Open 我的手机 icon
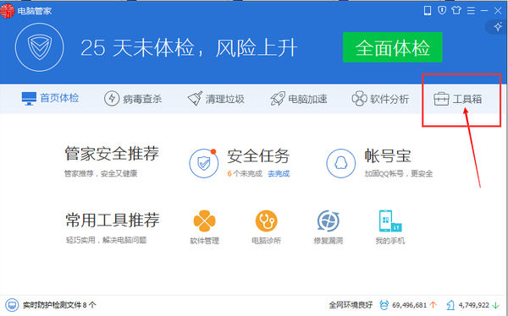The image size is (508, 316). [x=390, y=221]
